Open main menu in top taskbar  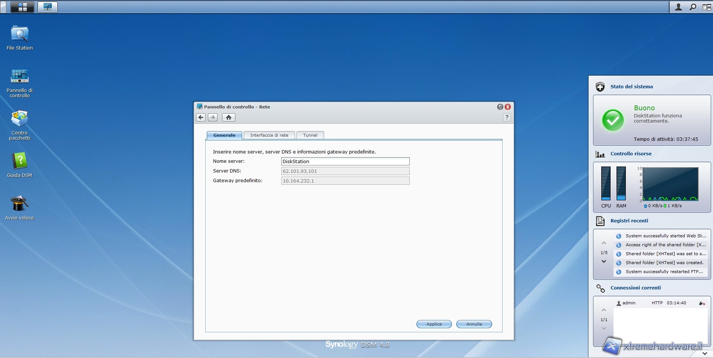pos(22,7)
